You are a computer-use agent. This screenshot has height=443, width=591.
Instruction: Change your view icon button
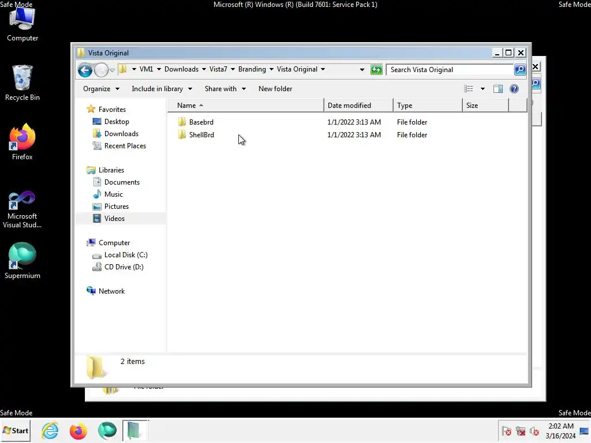(x=469, y=89)
